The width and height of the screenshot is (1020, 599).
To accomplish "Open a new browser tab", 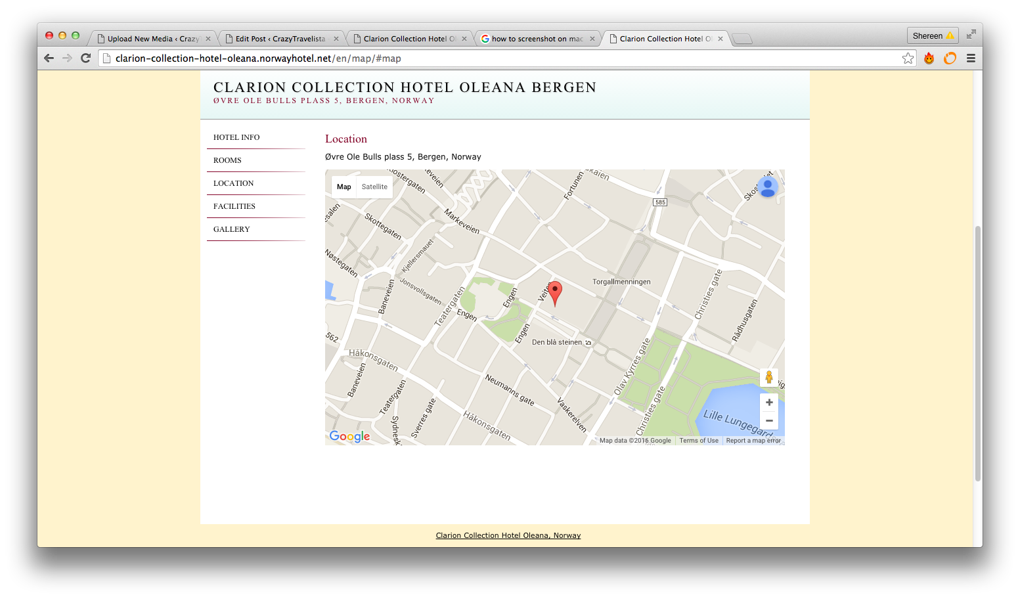I will click(x=742, y=39).
